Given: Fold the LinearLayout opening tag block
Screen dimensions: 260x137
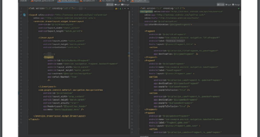Looking at the screenshot, I should (28, 38).
